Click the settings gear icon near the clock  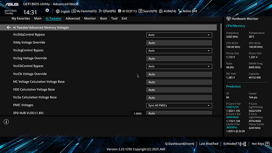point(47,10)
